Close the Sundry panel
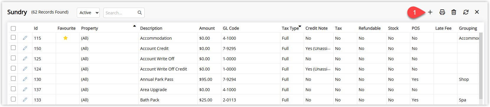This screenshot has height=107, width=490. pyautogui.click(x=477, y=12)
